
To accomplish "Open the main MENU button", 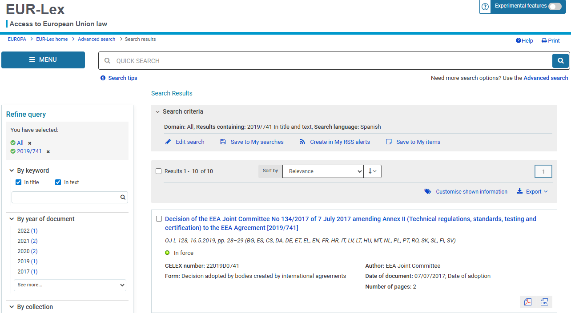I will (x=43, y=60).
